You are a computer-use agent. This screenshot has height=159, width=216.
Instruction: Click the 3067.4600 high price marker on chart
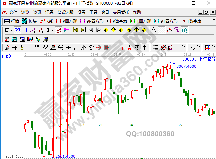pyautogui.click(x=186, y=66)
